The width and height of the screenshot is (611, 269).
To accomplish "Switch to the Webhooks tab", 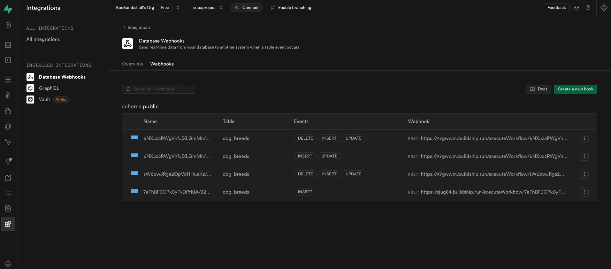I will click(x=162, y=64).
